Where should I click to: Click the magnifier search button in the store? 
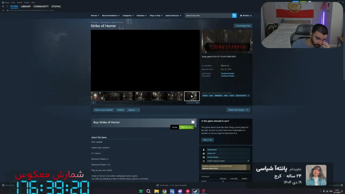click(x=234, y=16)
